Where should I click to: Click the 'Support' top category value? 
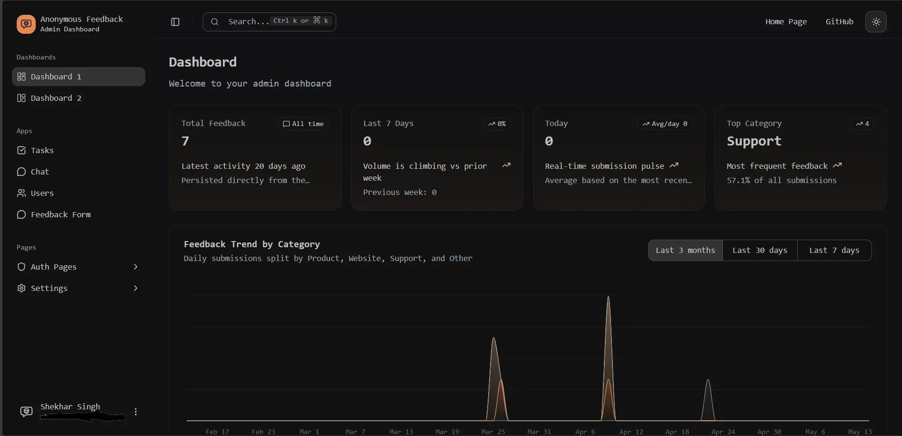pyautogui.click(x=754, y=141)
